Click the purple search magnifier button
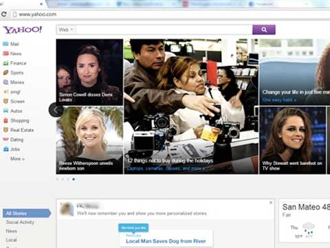The height and width of the screenshot is (248, 330). point(264,30)
